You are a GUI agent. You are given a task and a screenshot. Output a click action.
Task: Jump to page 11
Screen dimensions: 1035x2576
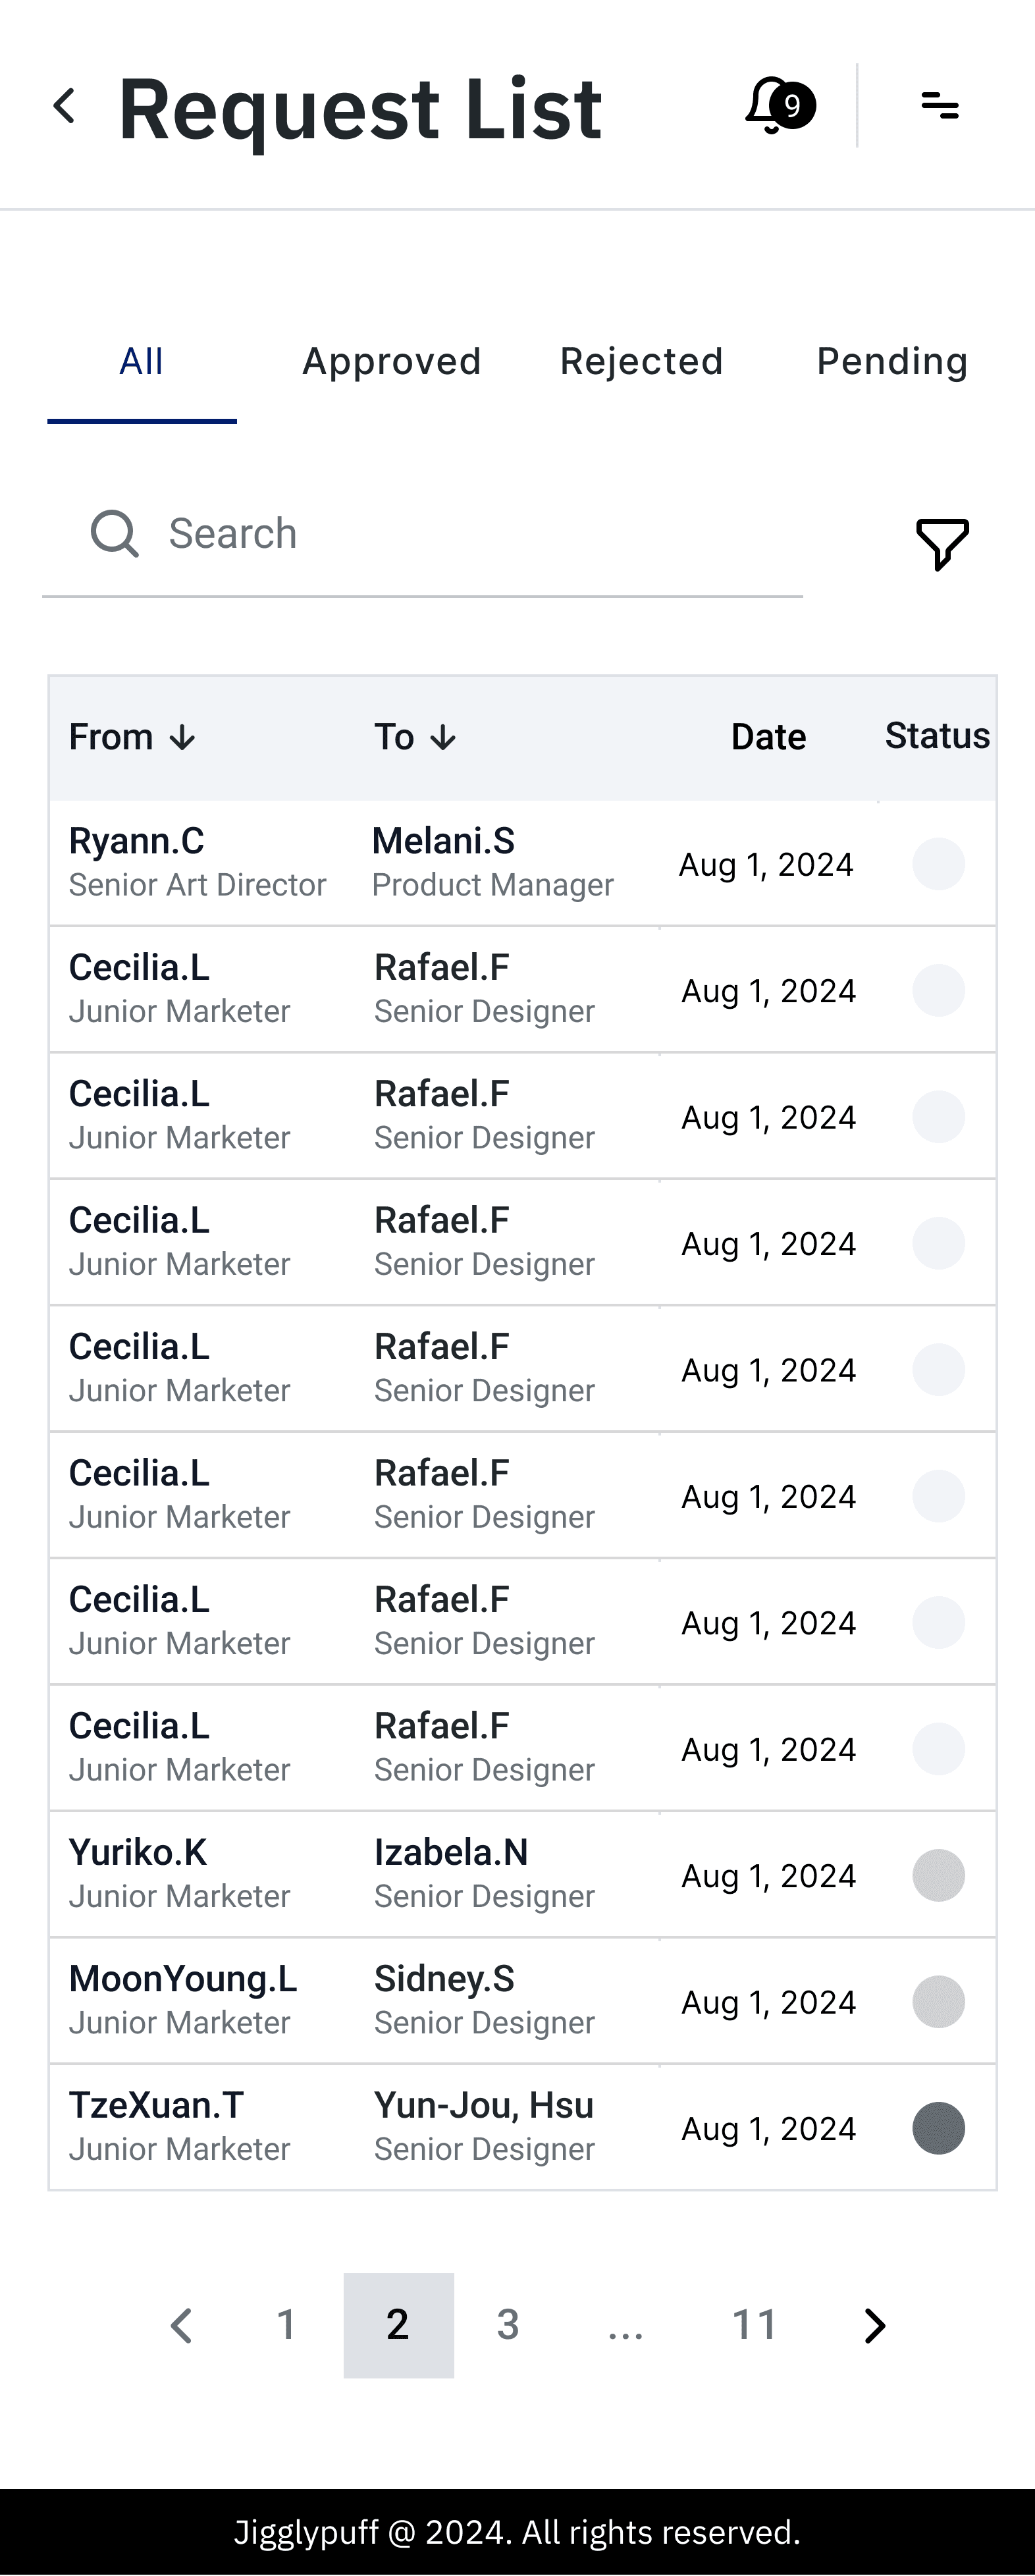(x=754, y=2325)
